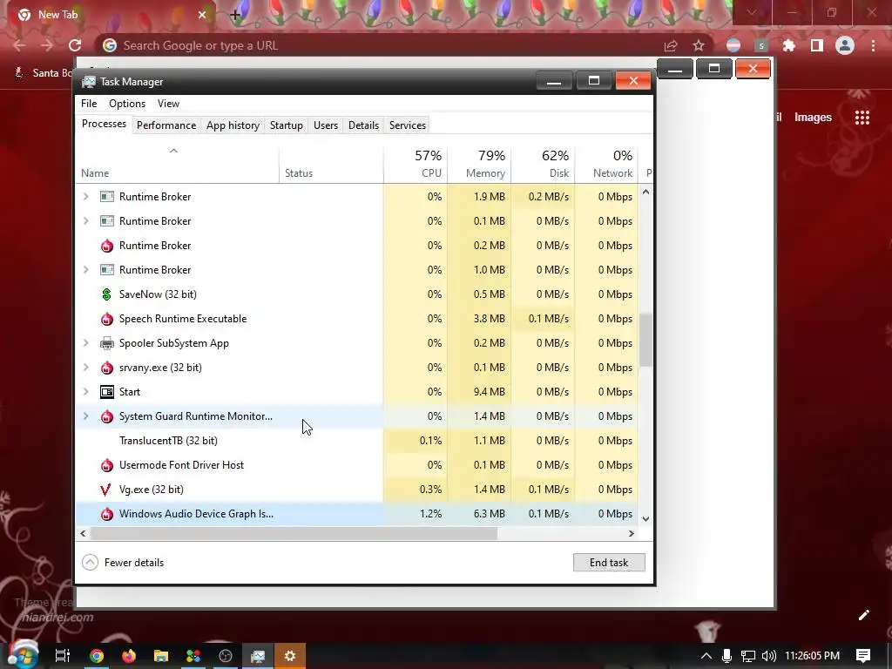
Task: Expand the Spooler SubSystem App row
Action: coord(86,343)
